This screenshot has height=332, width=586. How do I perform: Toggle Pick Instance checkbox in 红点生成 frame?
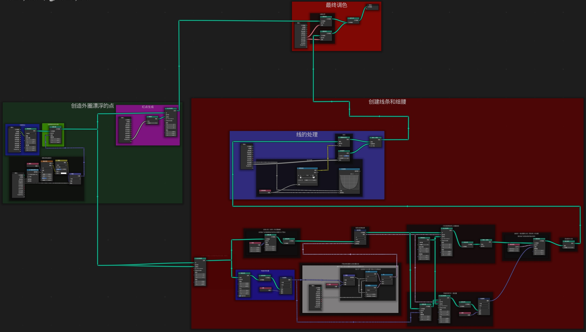[x=166, y=119]
